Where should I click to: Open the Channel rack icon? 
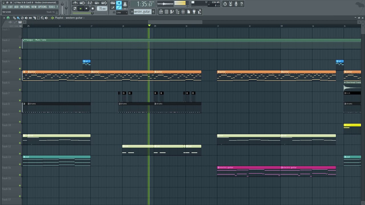pyautogui.click(x=167, y=12)
